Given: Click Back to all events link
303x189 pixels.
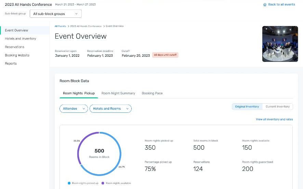Looking at the screenshot, I should (281, 5).
